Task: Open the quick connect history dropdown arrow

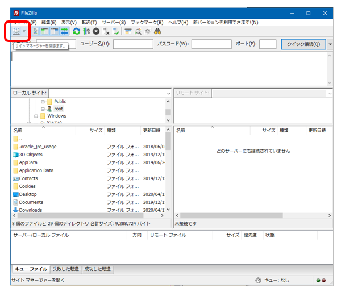Action: tap(330, 44)
